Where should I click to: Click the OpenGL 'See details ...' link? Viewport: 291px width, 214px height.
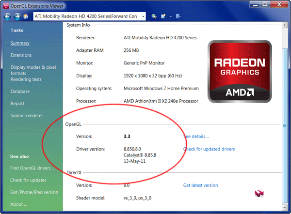coord(196,137)
